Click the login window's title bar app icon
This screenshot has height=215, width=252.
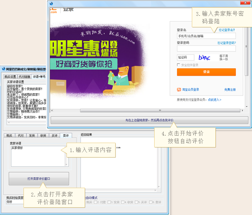click(51, 3)
